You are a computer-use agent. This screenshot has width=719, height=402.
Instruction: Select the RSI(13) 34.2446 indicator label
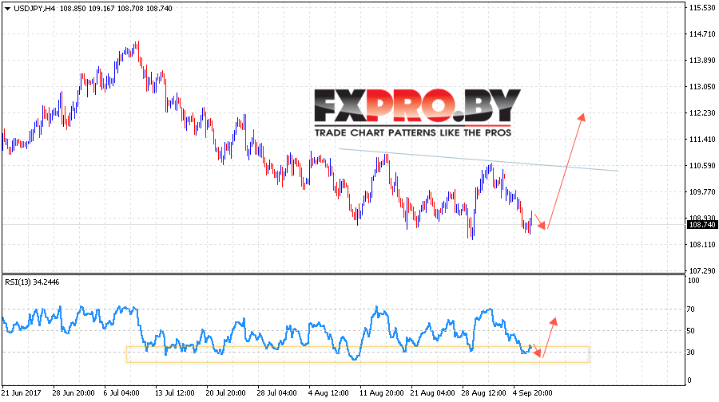click(32, 282)
